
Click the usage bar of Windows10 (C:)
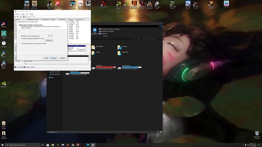pyautogui.click(x=80, y=73)
